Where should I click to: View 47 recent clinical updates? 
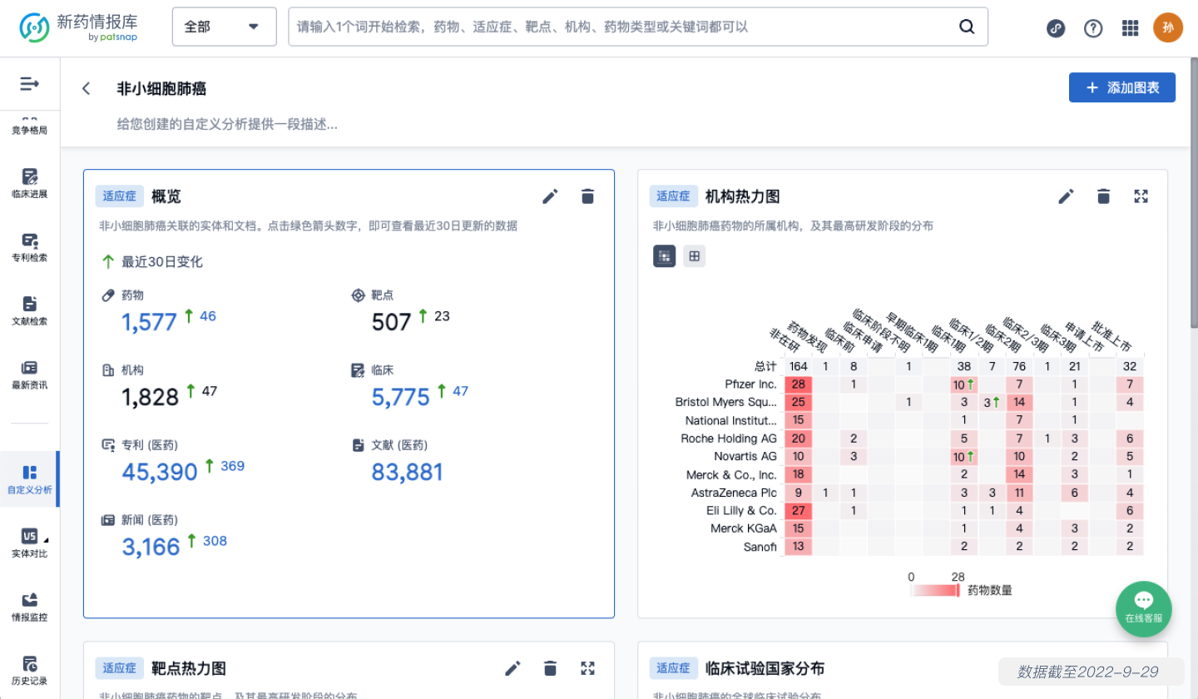460,390
